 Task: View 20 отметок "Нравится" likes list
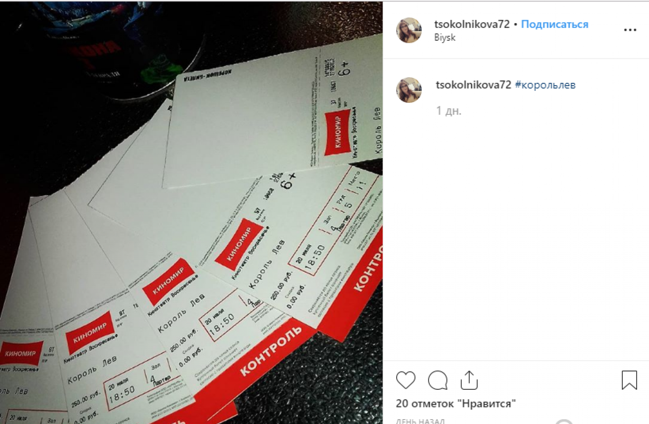pyautogui.click(x=456, y=403)
